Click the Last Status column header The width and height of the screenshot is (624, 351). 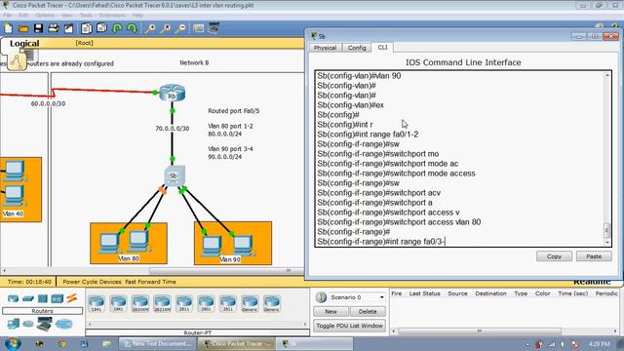(425, 293)
